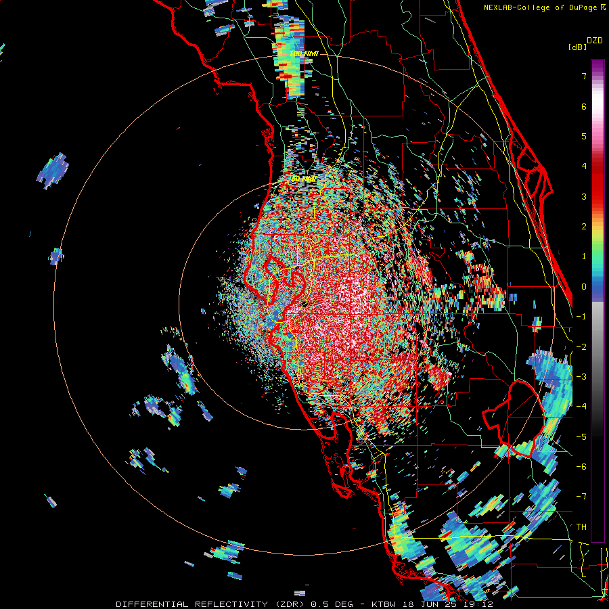
Task: Select the -6 tick label on color scale
Action: pyautogui.click(x=581, y=467)
